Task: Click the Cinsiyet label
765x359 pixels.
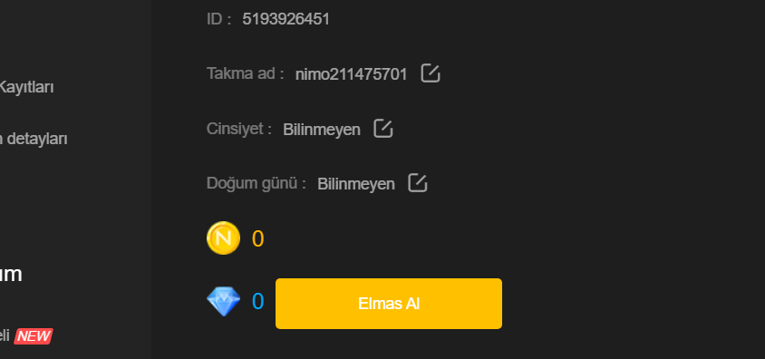Action: [x=239, y=129]
